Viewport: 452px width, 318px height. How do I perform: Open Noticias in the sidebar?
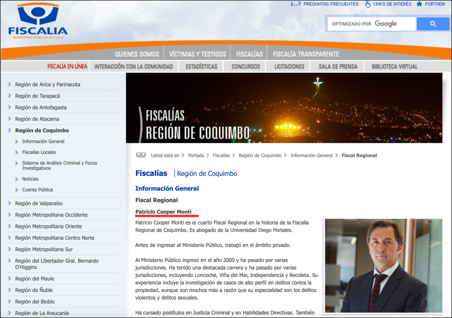click(x=30, y=179)
